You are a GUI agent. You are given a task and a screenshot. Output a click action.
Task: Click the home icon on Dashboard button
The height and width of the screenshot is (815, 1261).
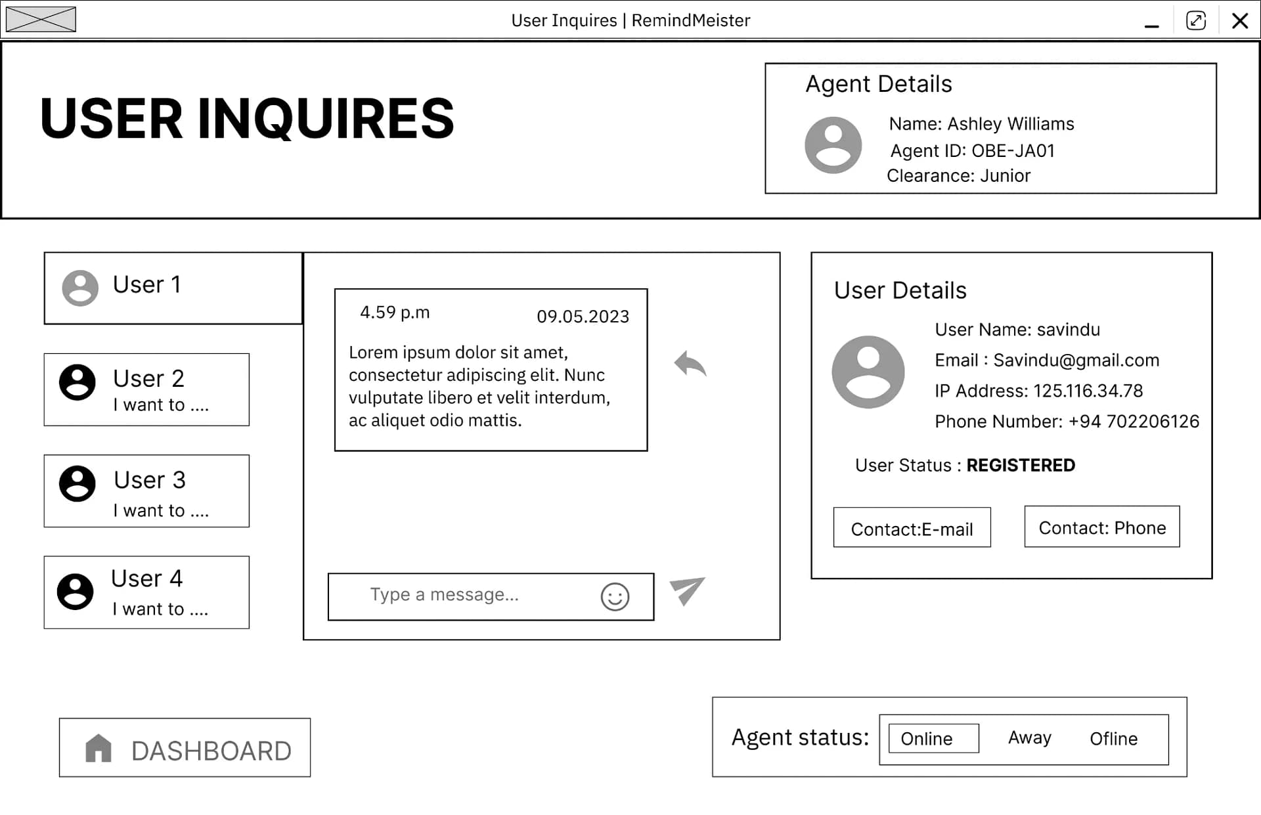tap(99, 748)
